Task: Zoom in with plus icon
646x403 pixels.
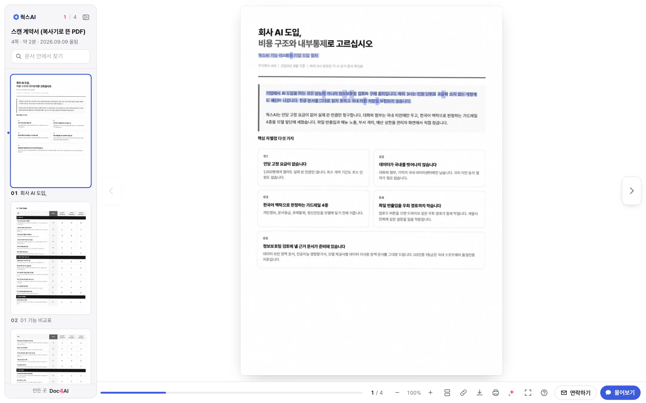Action: (x=430, y=393)
